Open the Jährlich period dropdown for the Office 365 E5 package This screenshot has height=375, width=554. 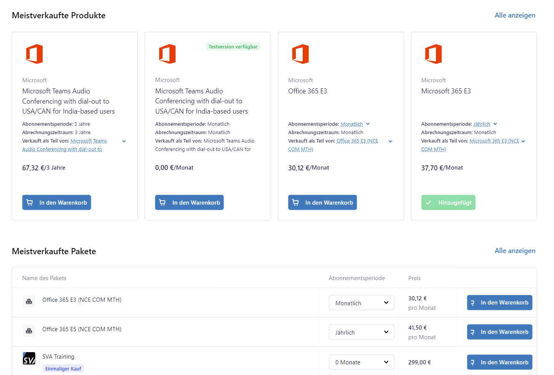[x=361, y=332]
